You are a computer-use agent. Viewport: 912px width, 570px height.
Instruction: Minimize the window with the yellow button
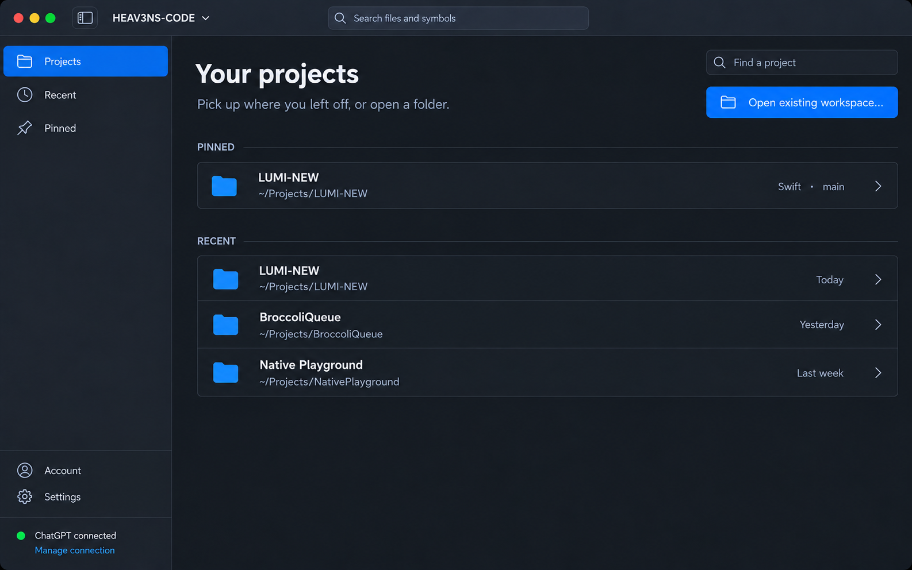coord(35,18)
